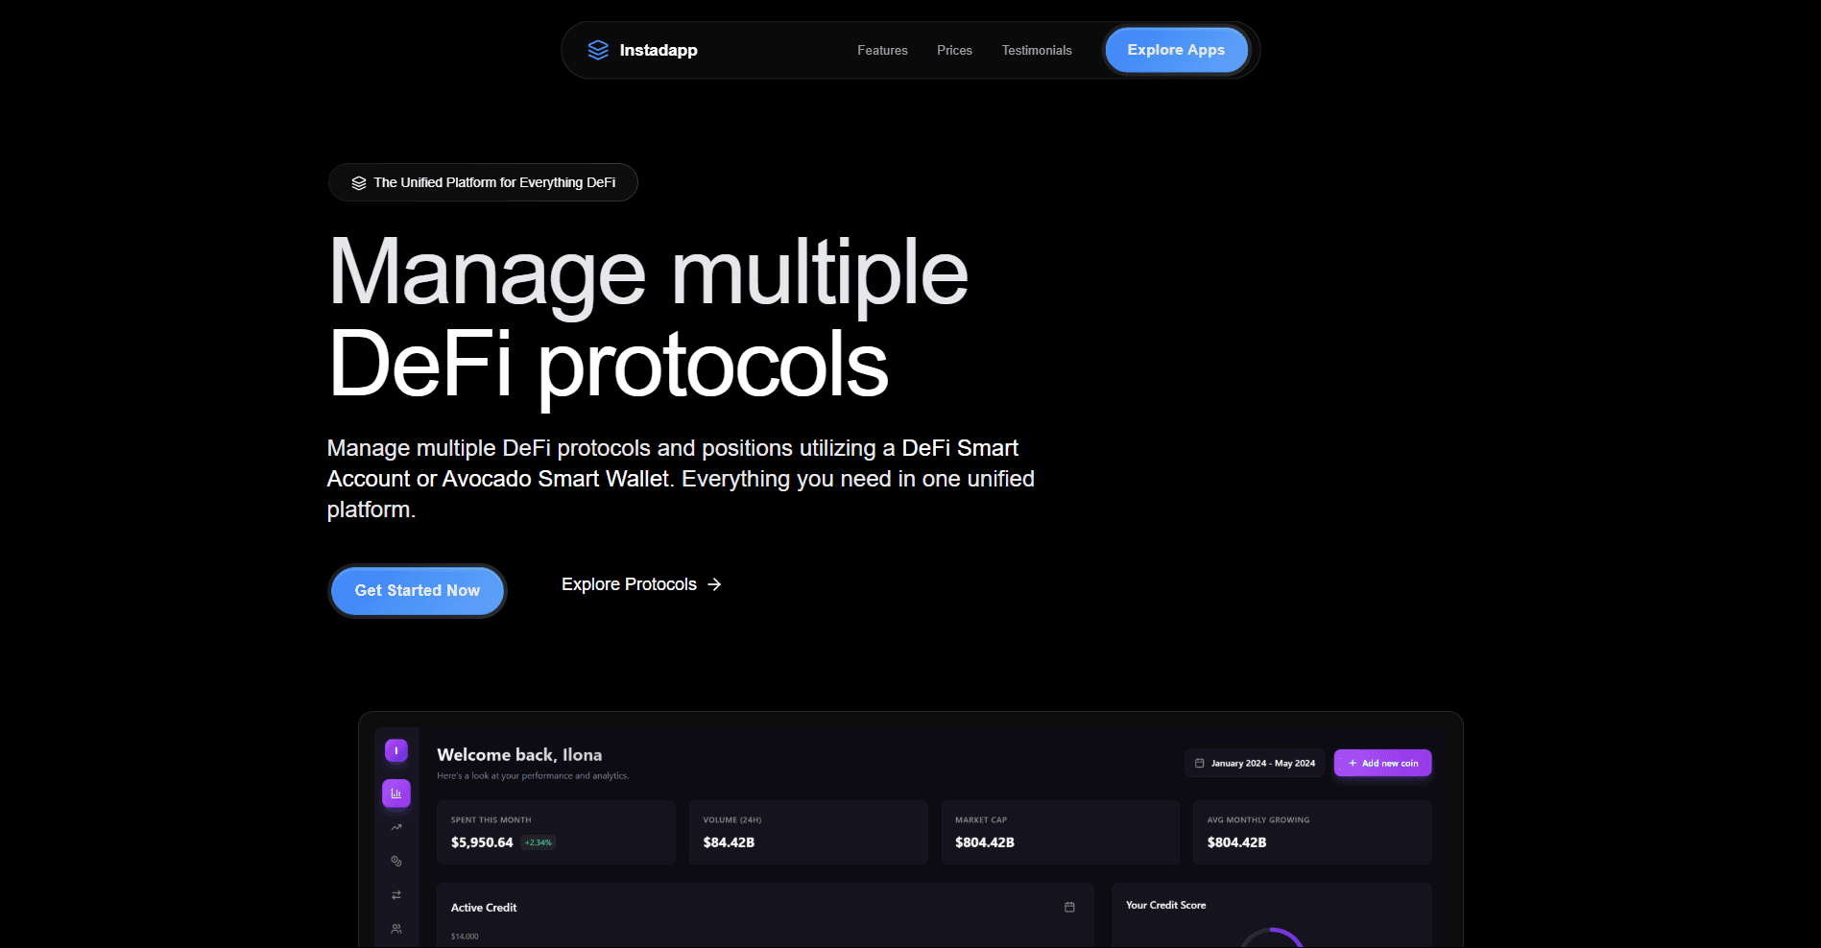The height and width of the screenshot is (948, 1821).
Task: Click the calendar icon in Active Credit card
Action: tap(1069, 907)
